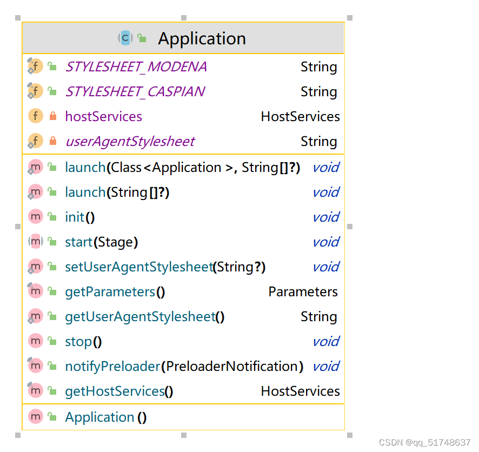Click the method icon beside notifyPreloader
Viewport: 479px width, 452px height.
(x=35, y=366)
